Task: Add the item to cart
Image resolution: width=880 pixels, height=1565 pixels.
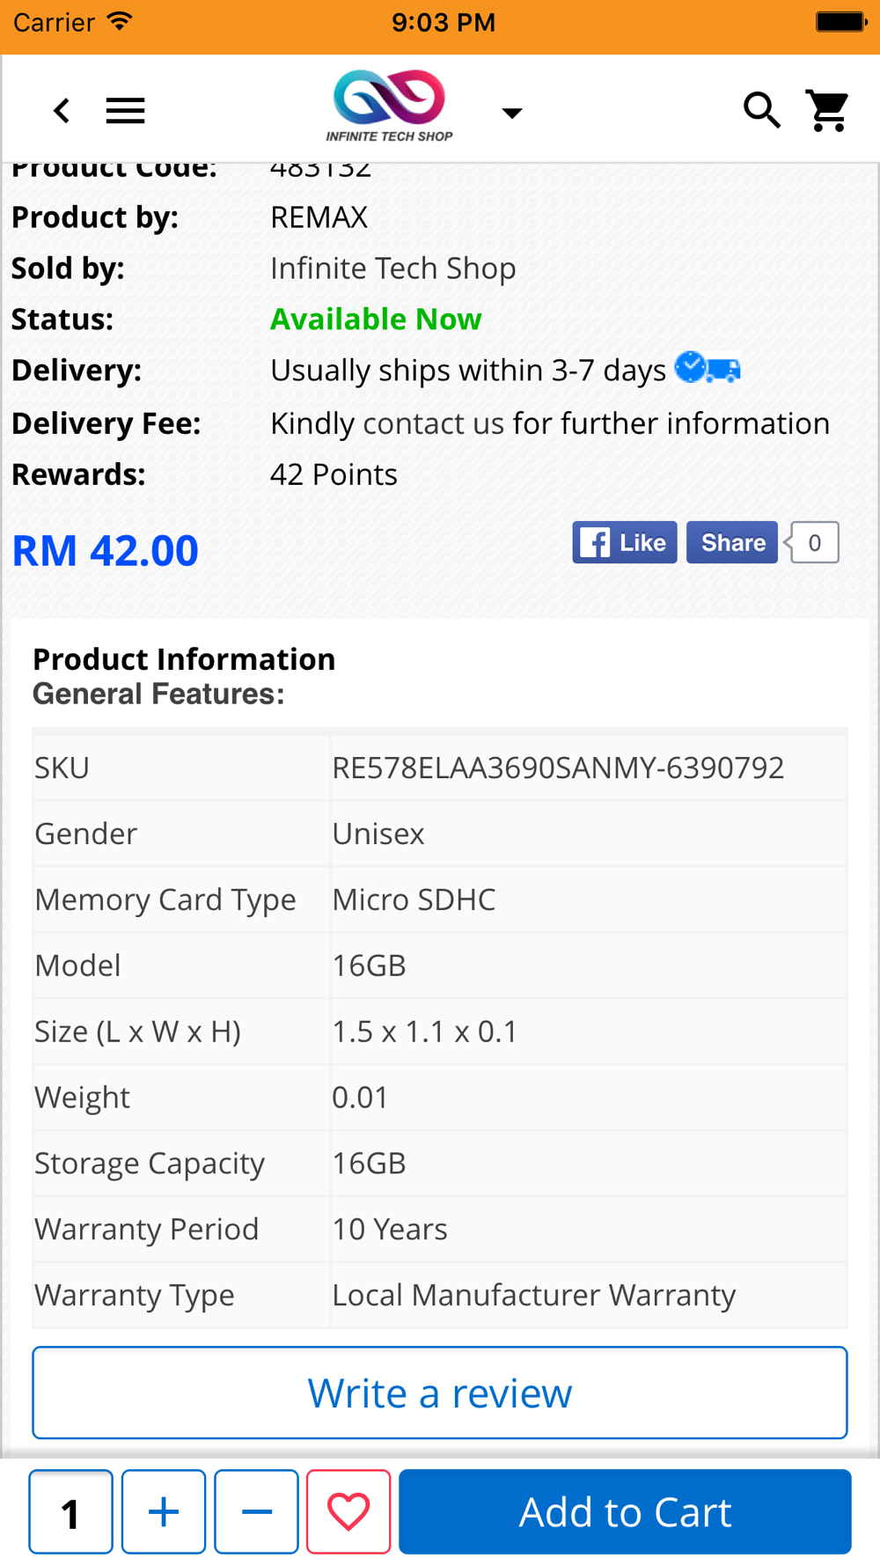Action: pos(625,1511)
